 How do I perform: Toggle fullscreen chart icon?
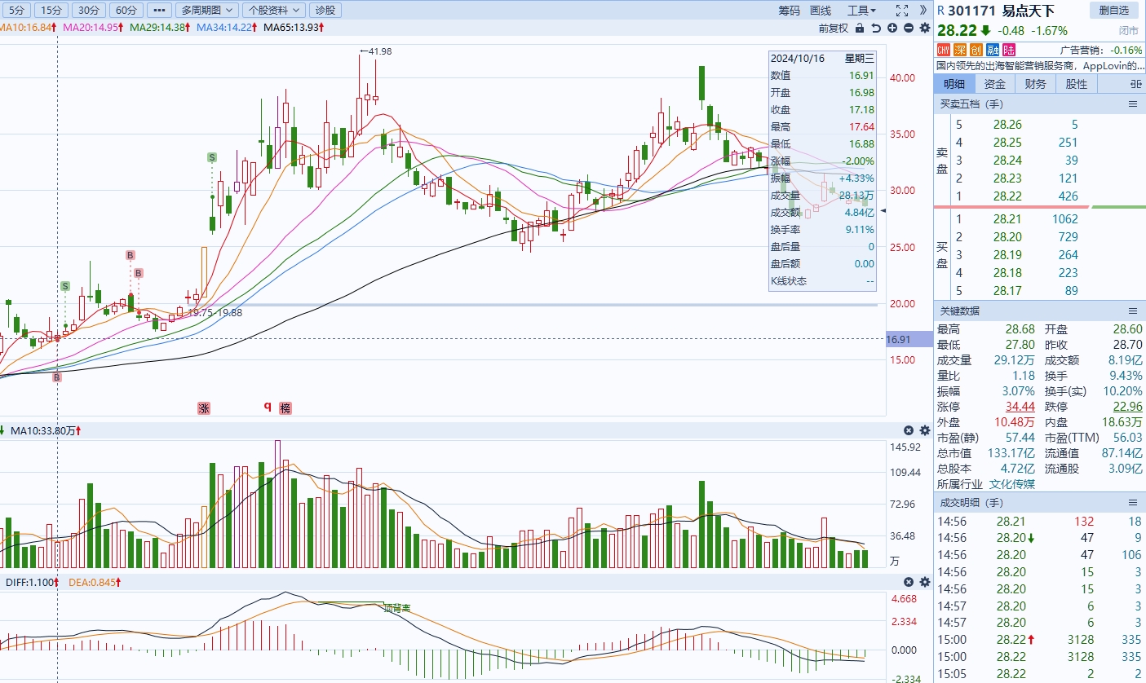point(902,11)
